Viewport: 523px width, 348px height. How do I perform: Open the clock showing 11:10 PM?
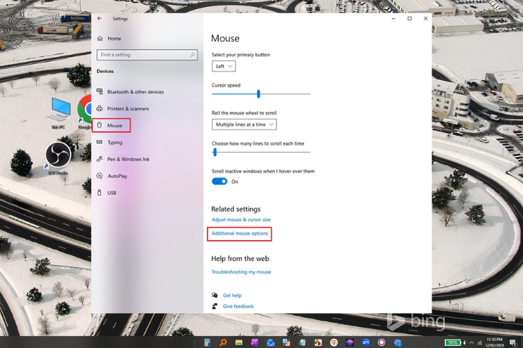(494, 342)
